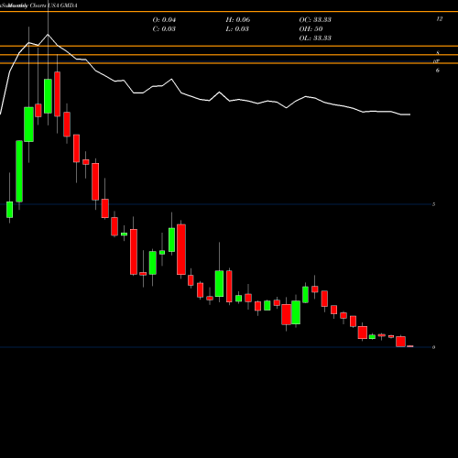Click the high value 'H: 0.06'
458x458 pixels.
point(238,20)
